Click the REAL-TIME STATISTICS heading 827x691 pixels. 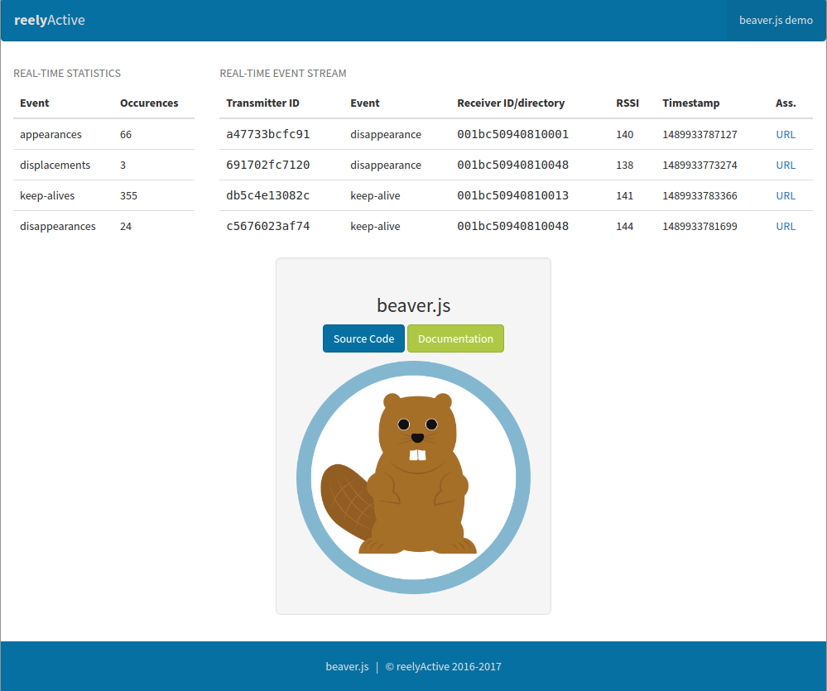(x=67, y=74)
